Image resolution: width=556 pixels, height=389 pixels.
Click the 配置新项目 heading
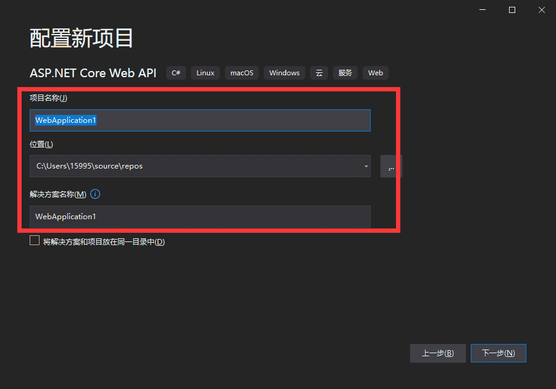point(81,38)
